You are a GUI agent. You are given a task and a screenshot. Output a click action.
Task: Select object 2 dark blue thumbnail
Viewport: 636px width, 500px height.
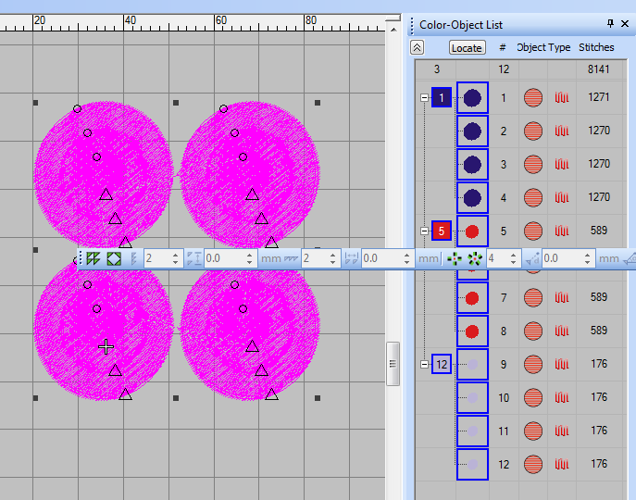coord(472,131)
